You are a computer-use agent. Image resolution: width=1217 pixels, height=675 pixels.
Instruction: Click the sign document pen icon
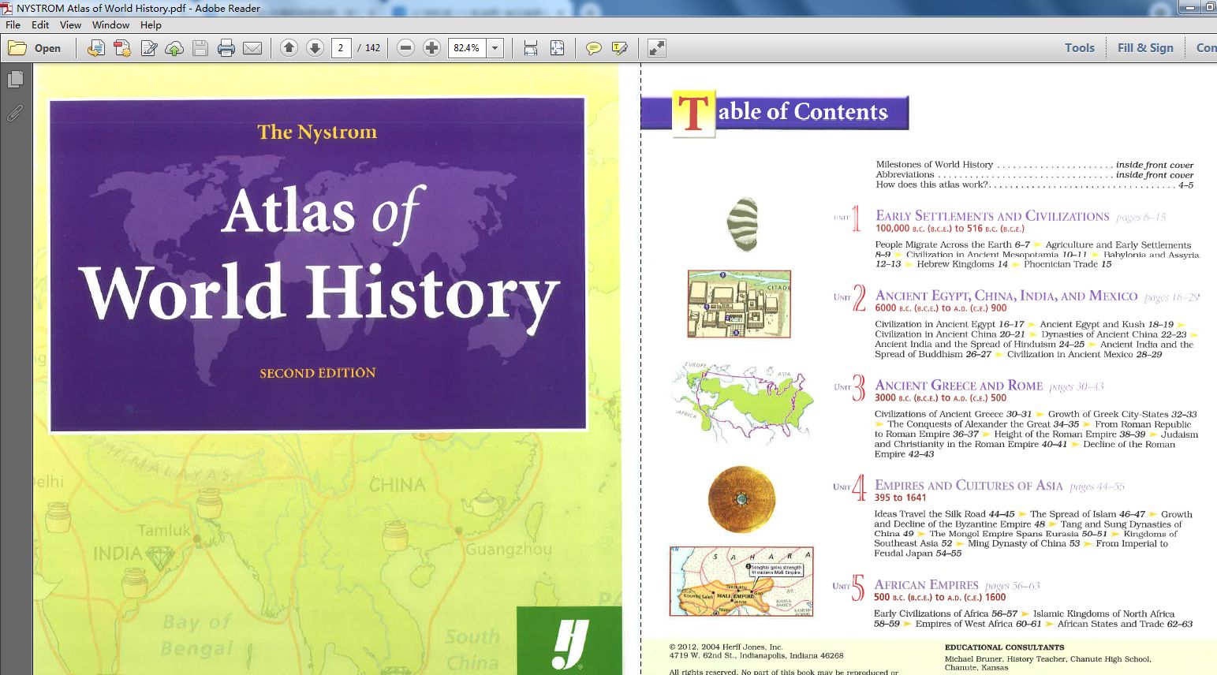(148, 48)
